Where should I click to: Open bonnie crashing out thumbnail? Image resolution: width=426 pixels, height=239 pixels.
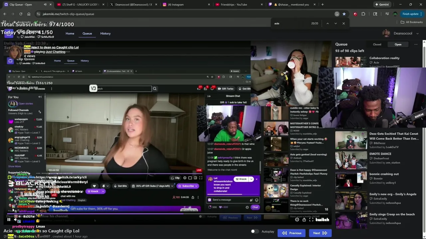pyautogui.click(x=351, y=180)
